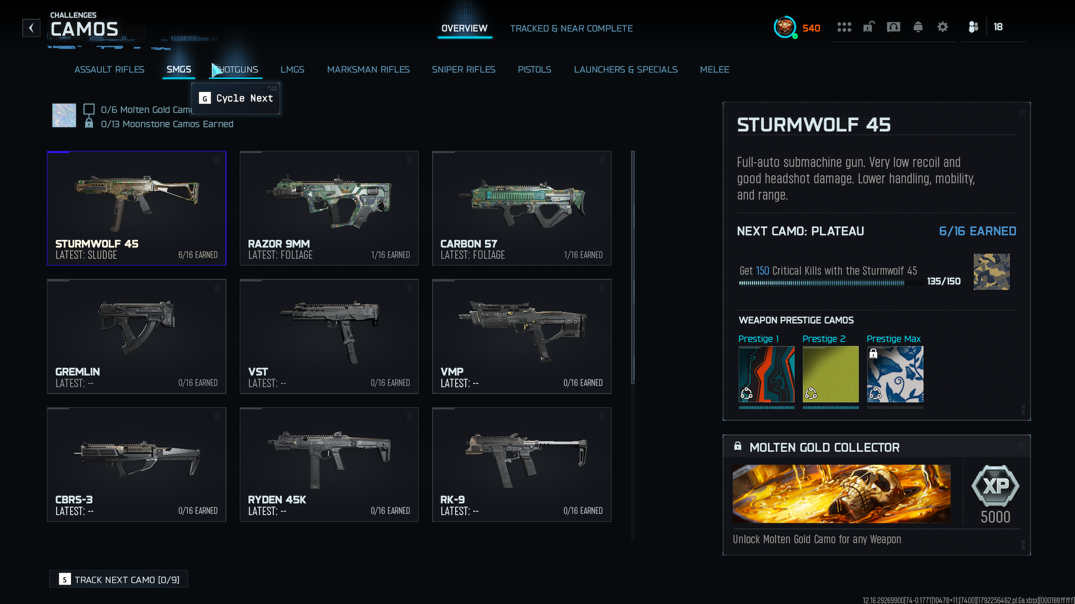Select the Prestige 1 camo swatch
The width and height of the screenshot is (1075, 604).
click(x=766, y=374)
